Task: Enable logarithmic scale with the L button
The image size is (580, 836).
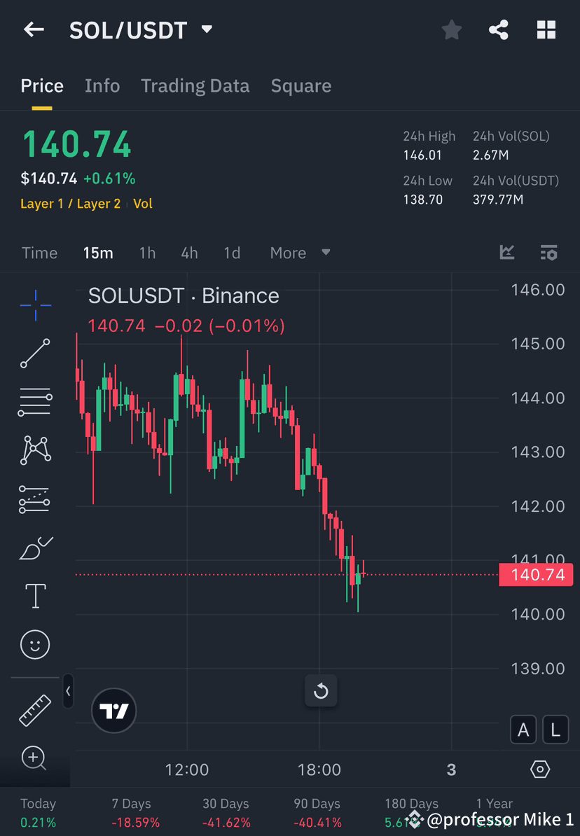Action: click(x=555, y=730)
